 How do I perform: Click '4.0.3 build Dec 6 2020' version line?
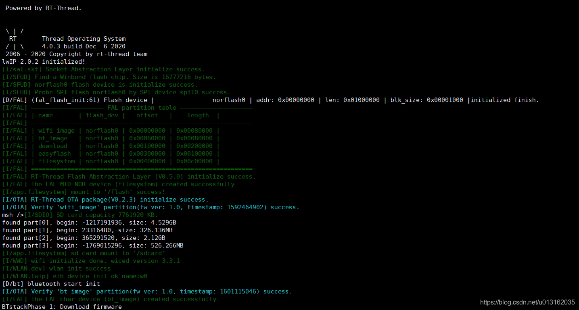[84, 46]
